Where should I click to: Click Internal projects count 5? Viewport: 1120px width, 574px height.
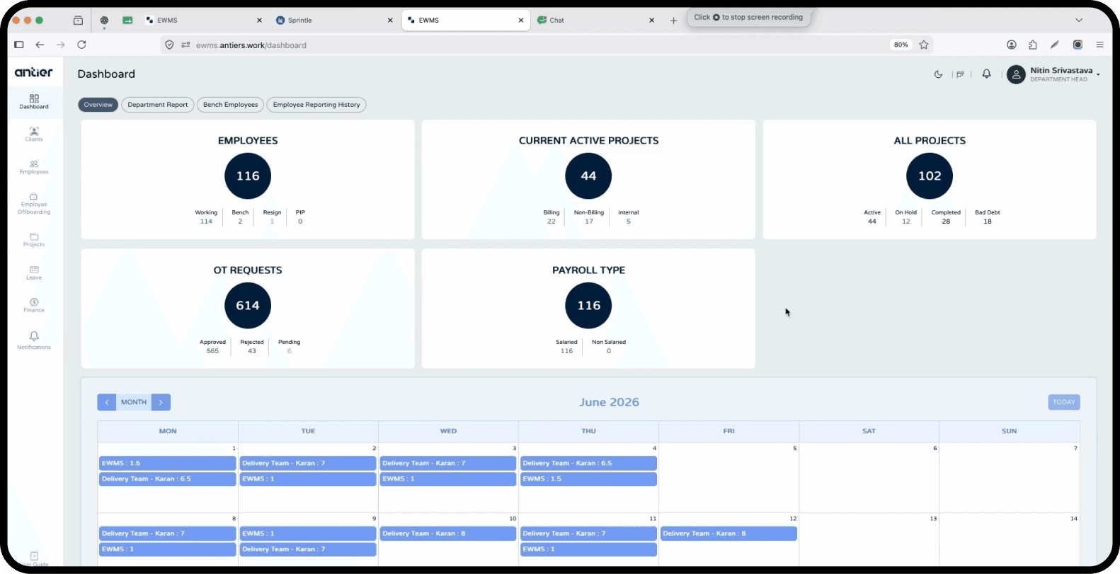(x=628, y=222)
